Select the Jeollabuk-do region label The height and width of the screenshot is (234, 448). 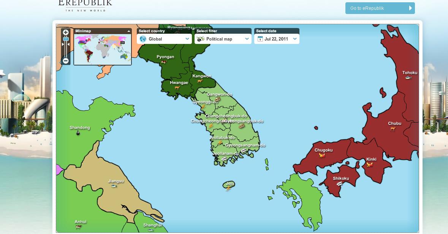click(x=222, y=137)
